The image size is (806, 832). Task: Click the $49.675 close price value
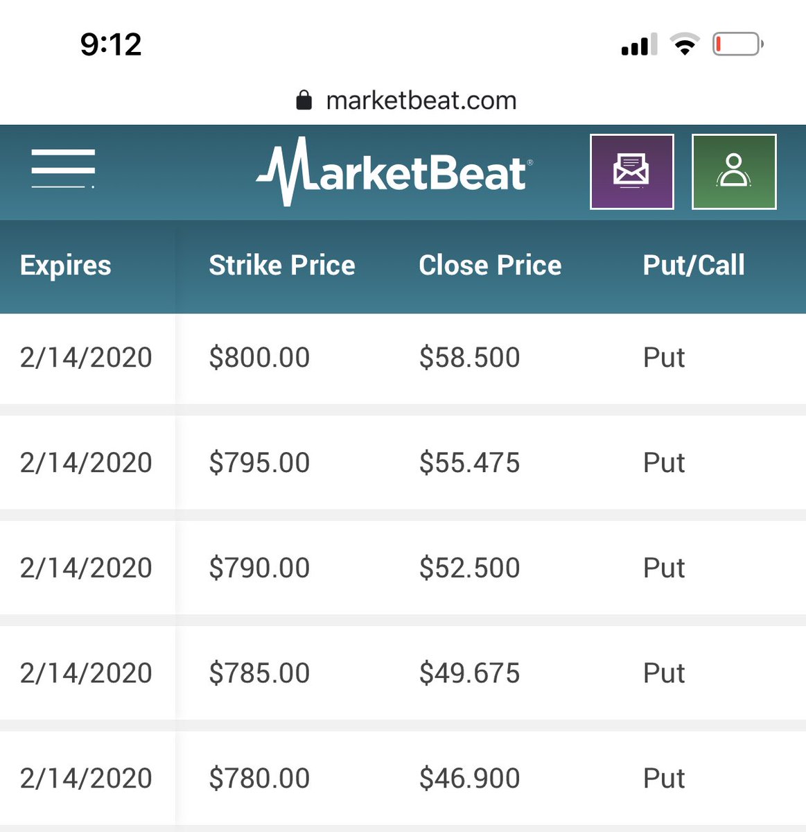[x=469, y=673]
